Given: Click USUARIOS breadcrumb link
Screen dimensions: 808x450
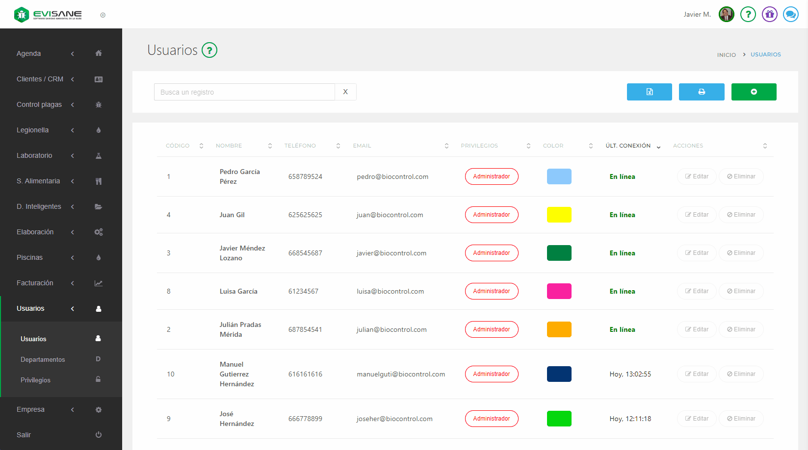Looking at the screenshot, I should 766,54.
